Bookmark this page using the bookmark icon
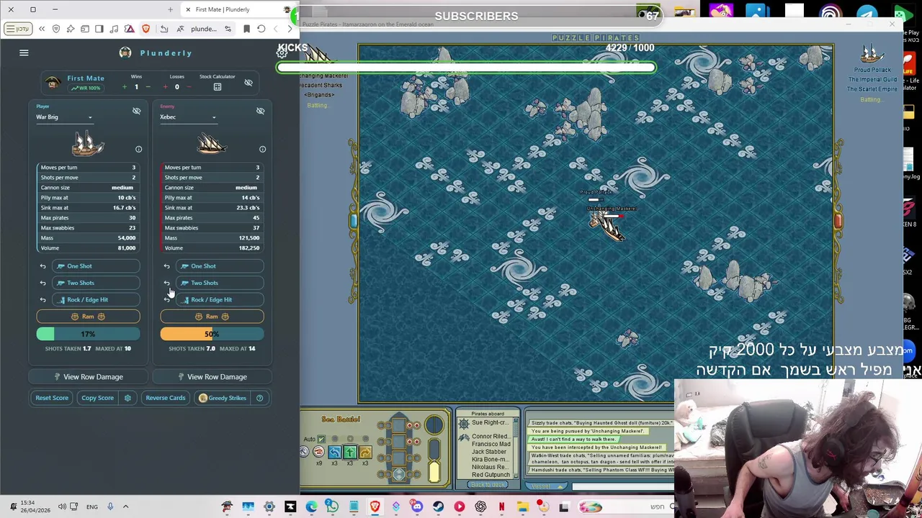 coord(246,29)
